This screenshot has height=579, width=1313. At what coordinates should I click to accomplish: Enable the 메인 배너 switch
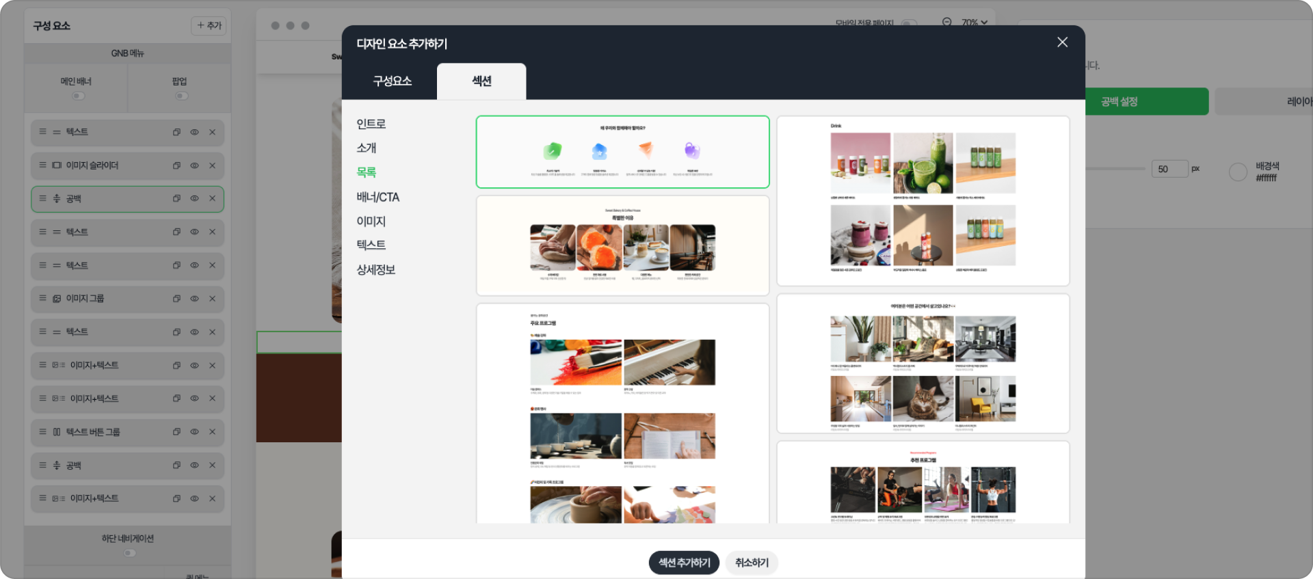tap(78, 96)
